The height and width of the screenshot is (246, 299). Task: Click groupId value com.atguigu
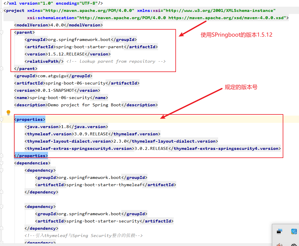pos(52,76)
